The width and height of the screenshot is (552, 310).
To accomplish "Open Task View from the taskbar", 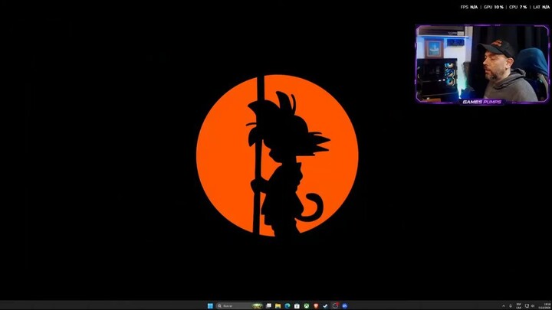I will [x=268, y=305].
